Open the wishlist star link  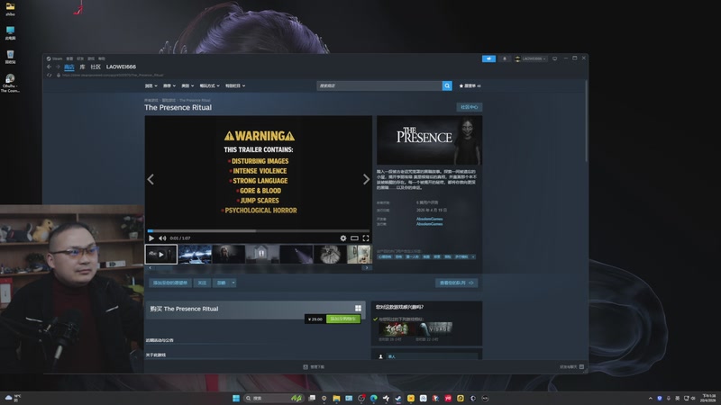coord(470,85)
